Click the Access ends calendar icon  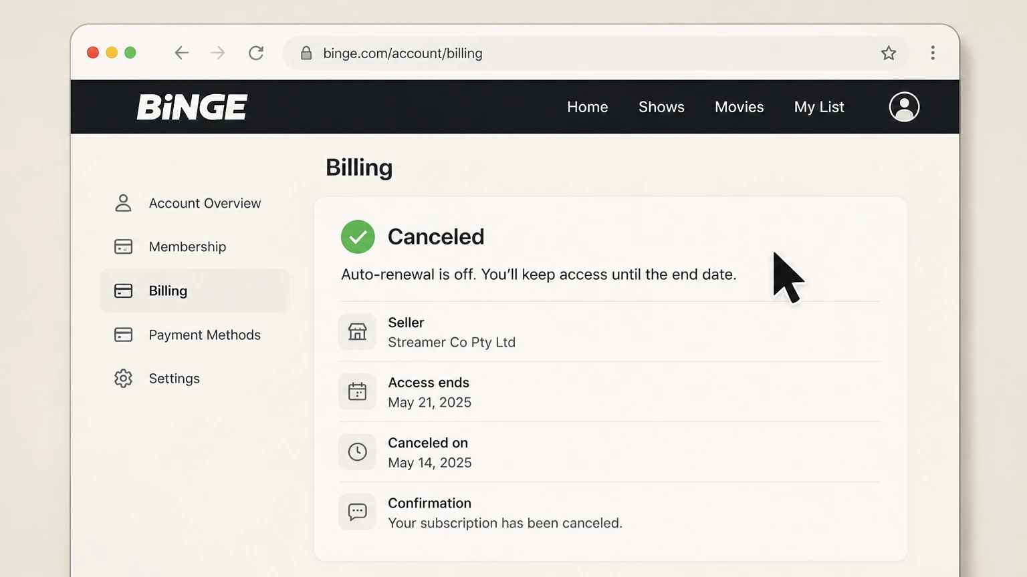[357, 391]
